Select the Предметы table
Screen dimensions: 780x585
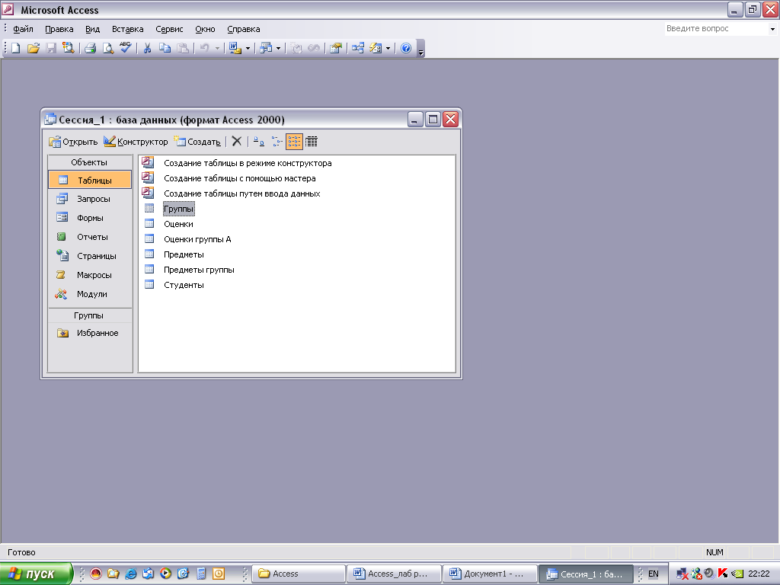pyautogui.click(x=184, y=254)
